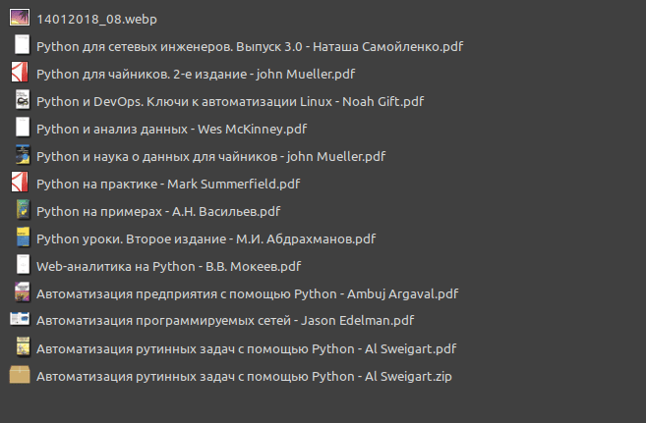
Task: Click the cover icon of Python на примерах
Action: [20, 210]
